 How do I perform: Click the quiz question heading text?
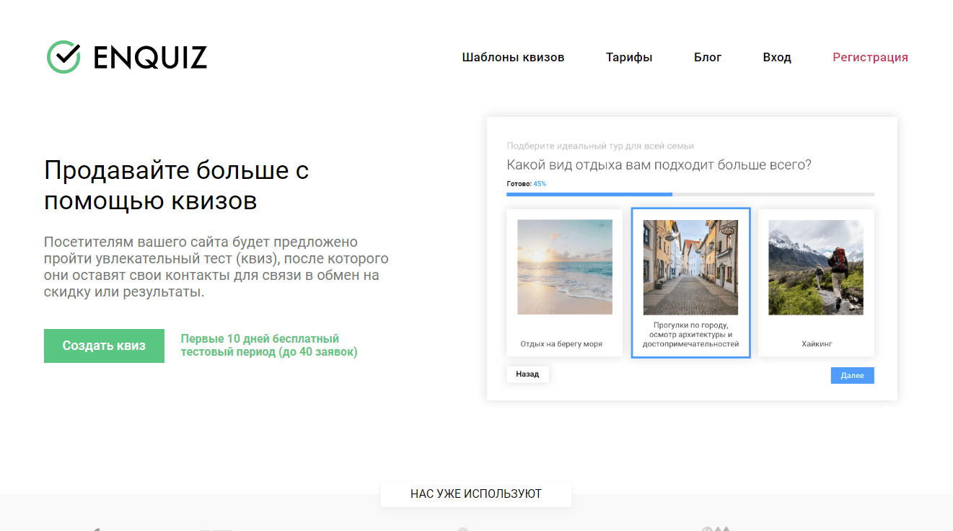pyautogui.click(x=659, y=164)
